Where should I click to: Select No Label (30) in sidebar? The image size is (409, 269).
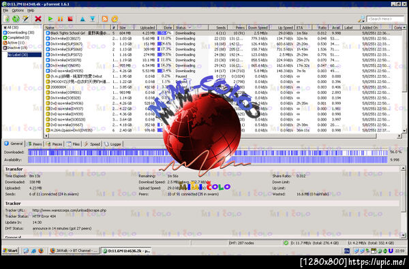pyautogui.click(x=25, y=54)
